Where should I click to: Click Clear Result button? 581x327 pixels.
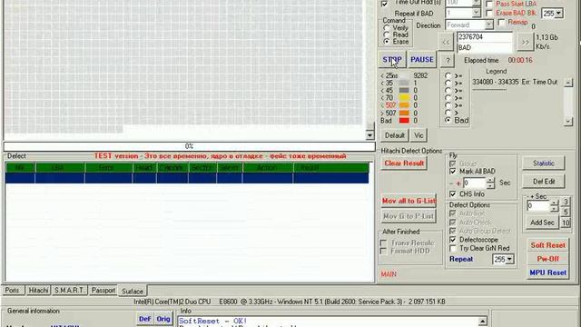click(404, 163)
